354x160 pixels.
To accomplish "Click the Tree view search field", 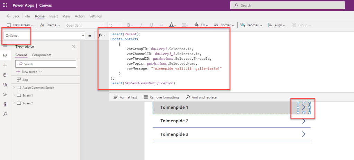I will click(48, 64).
